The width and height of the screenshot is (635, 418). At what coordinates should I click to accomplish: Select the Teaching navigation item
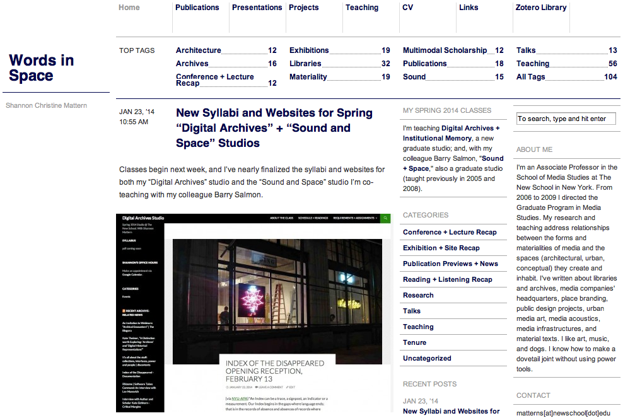[361, 8]
